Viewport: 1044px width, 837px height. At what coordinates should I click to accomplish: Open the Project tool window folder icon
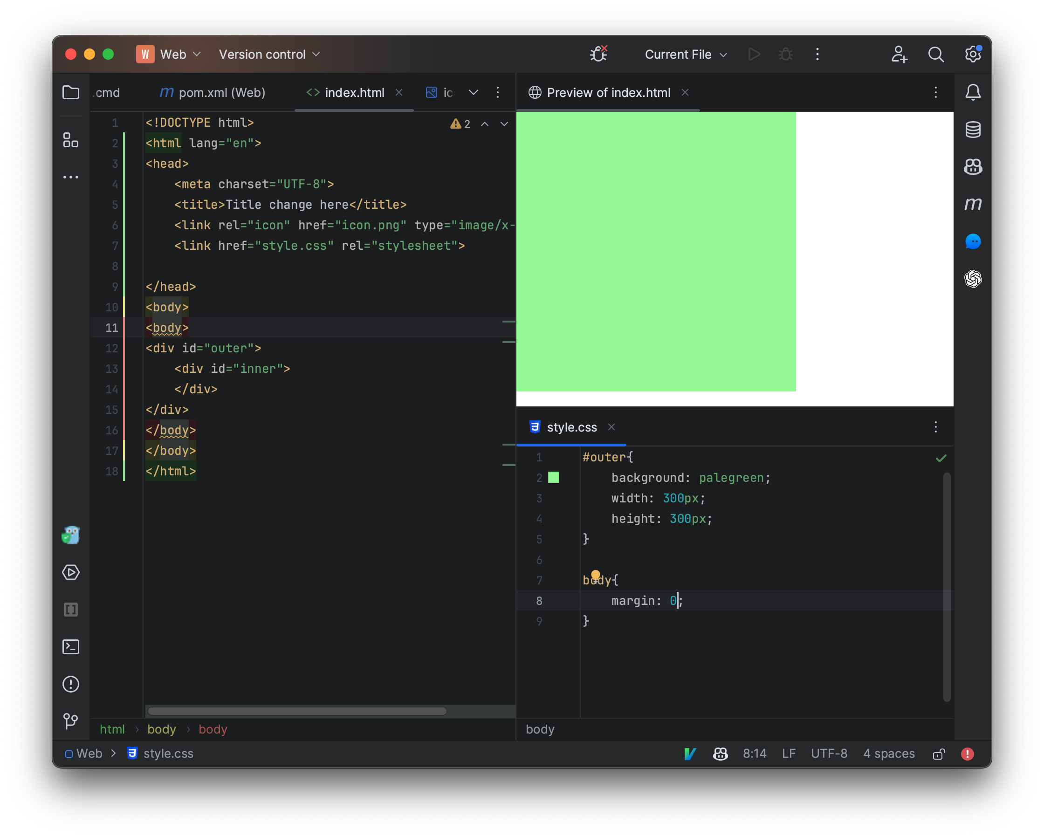(71, 92)
